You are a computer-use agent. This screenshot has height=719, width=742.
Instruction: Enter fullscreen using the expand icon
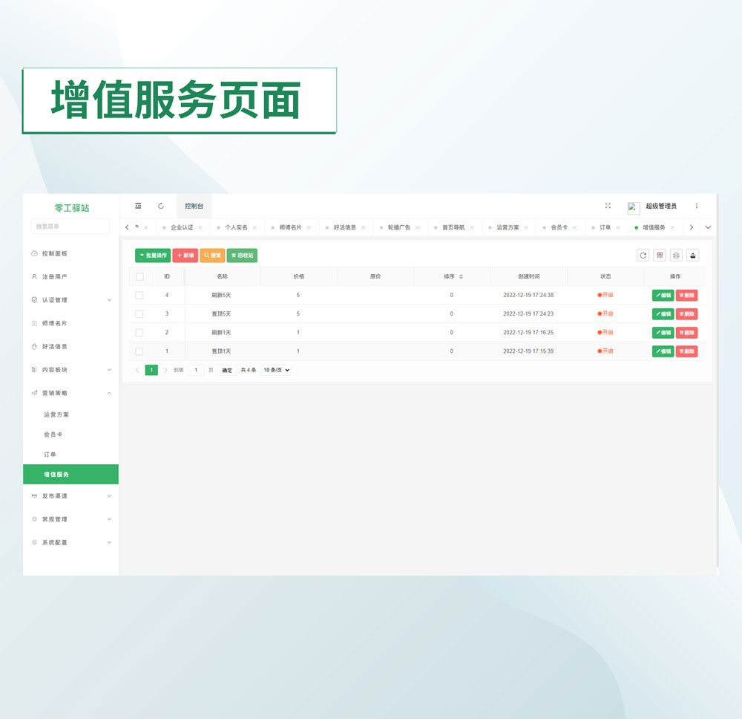click(x=608, y=206)
